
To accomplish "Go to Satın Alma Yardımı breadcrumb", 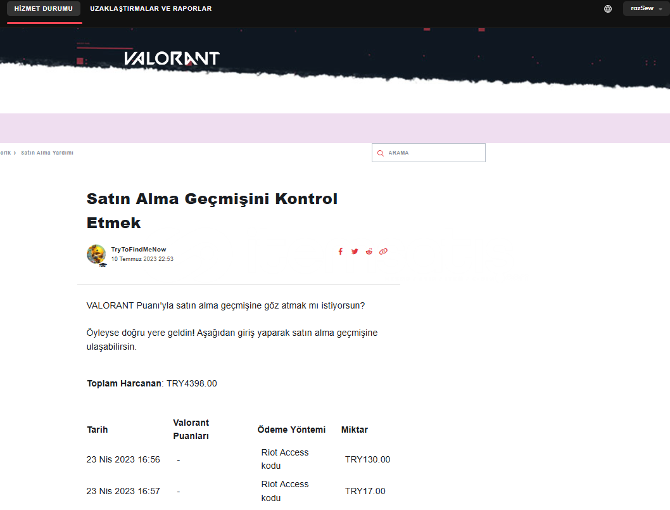I will (47, 153).
